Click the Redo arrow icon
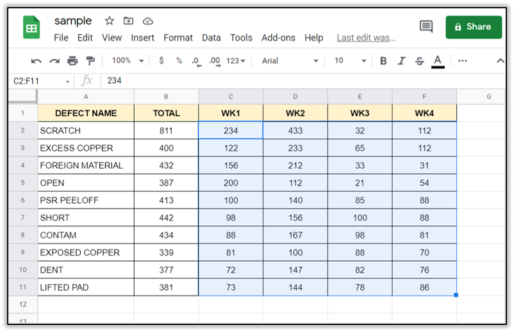Viewport: 514px width, 332px height. point(54,61)
